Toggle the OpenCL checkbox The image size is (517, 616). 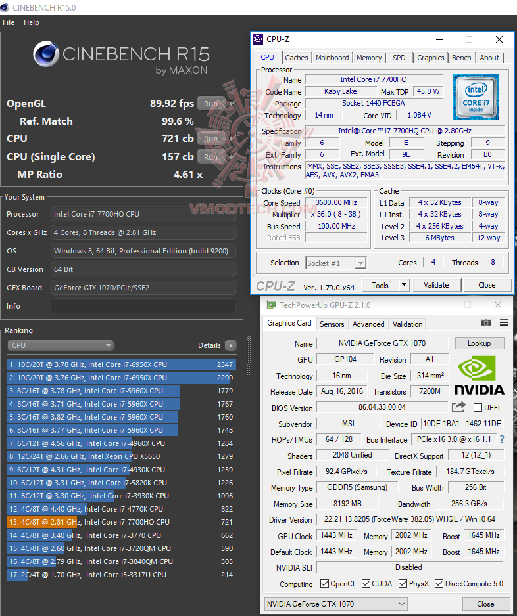pos(324,583)
